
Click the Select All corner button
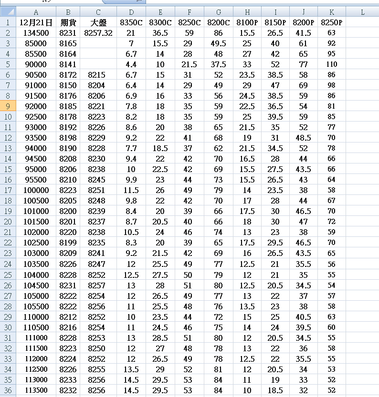point(8,11)
